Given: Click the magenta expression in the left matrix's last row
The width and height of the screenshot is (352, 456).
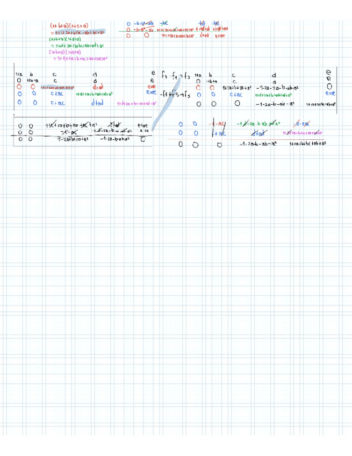Looking at the screenshot, I should [x=137, y=103].
